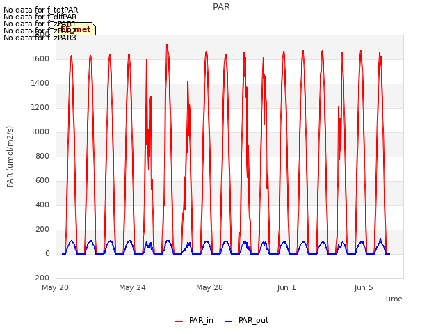The height and width of the screenshot is (334, 445).
Task: Click the Jun 5 x-axis label
Action: click(x=364, y=287)
